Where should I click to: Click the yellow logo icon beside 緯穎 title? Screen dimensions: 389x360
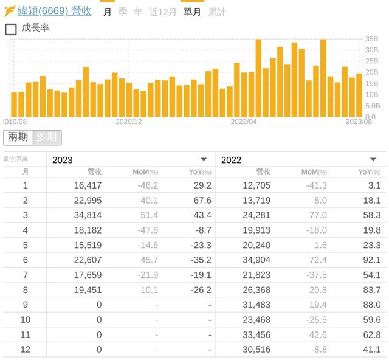(x=10, y=11)
